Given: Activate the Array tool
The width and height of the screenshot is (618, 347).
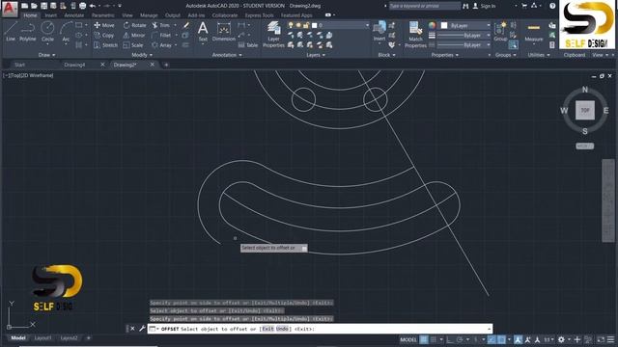Looking at the screenshot, I should pos(162,45).
